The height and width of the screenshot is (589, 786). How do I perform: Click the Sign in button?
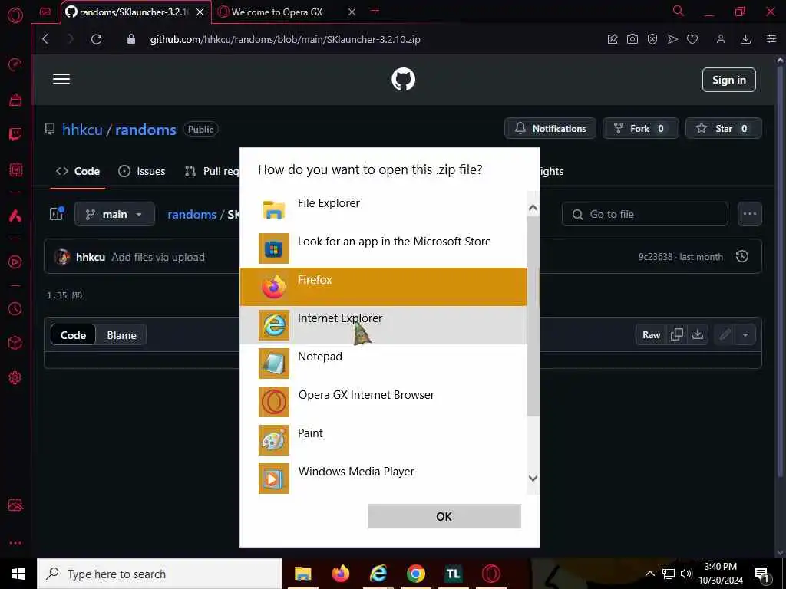(x=729, y=80)
